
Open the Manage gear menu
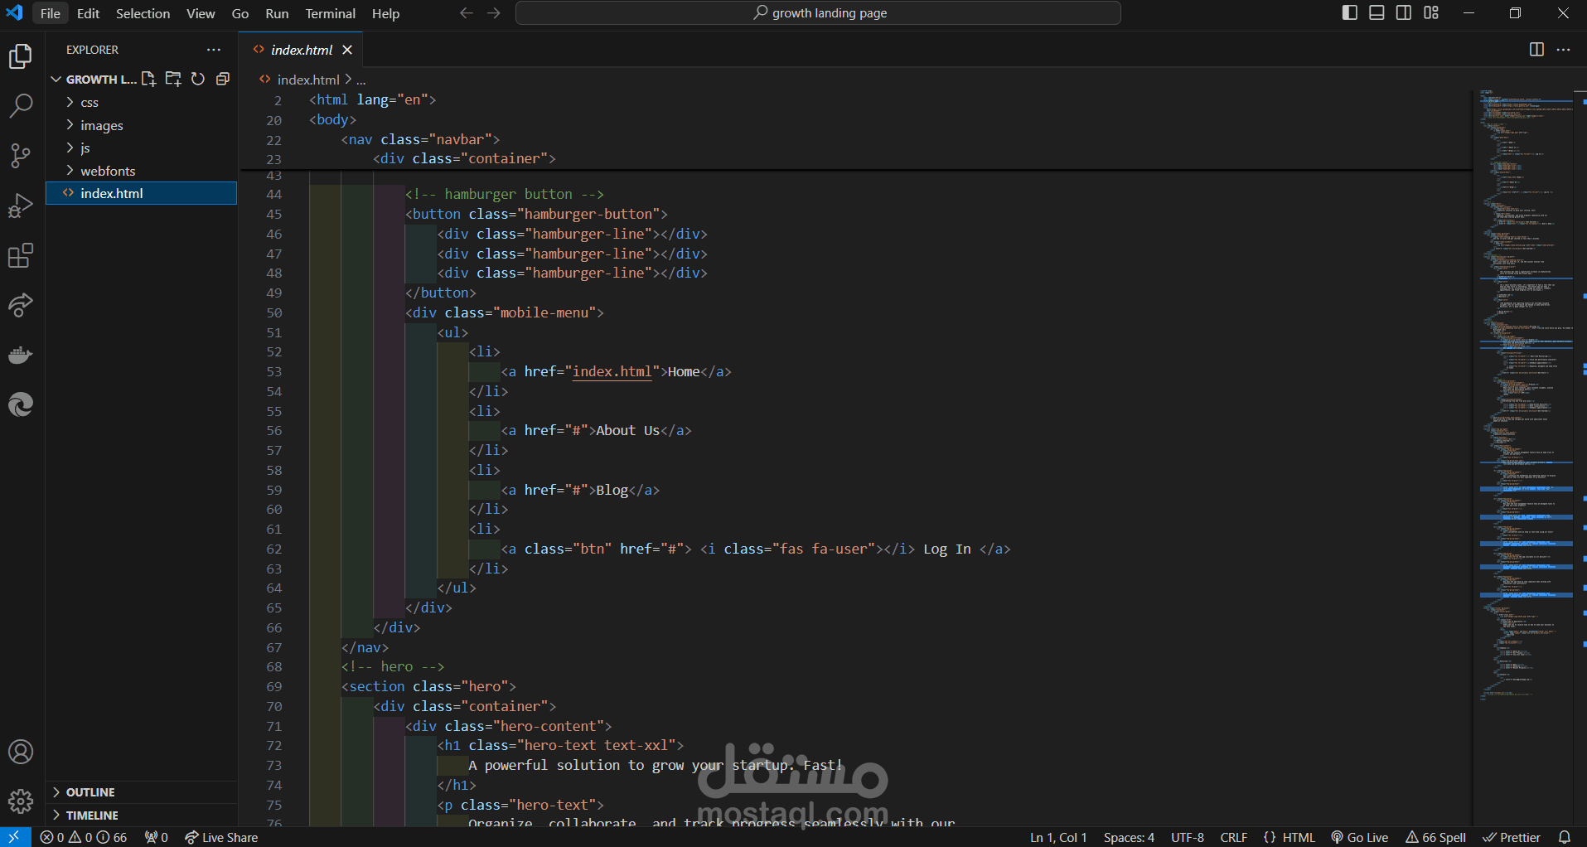tap(21, 801)
